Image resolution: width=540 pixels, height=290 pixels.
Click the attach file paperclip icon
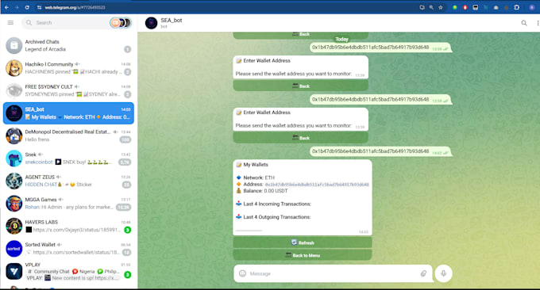pos(423,273)
